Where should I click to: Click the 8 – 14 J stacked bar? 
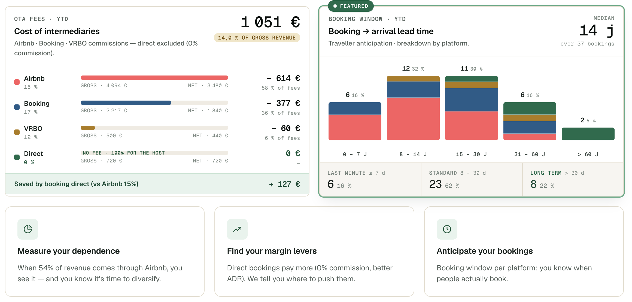413,108
